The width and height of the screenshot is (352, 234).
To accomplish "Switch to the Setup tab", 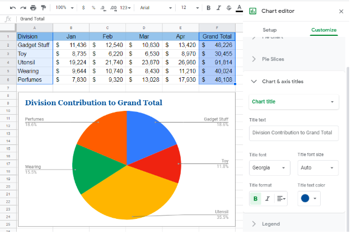I will click(270, 30).
